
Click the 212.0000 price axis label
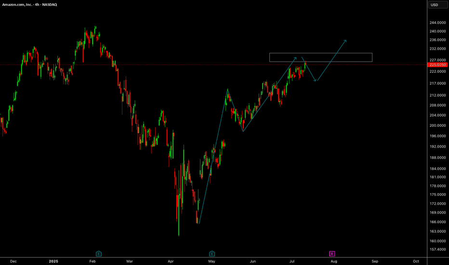point(437,95)
